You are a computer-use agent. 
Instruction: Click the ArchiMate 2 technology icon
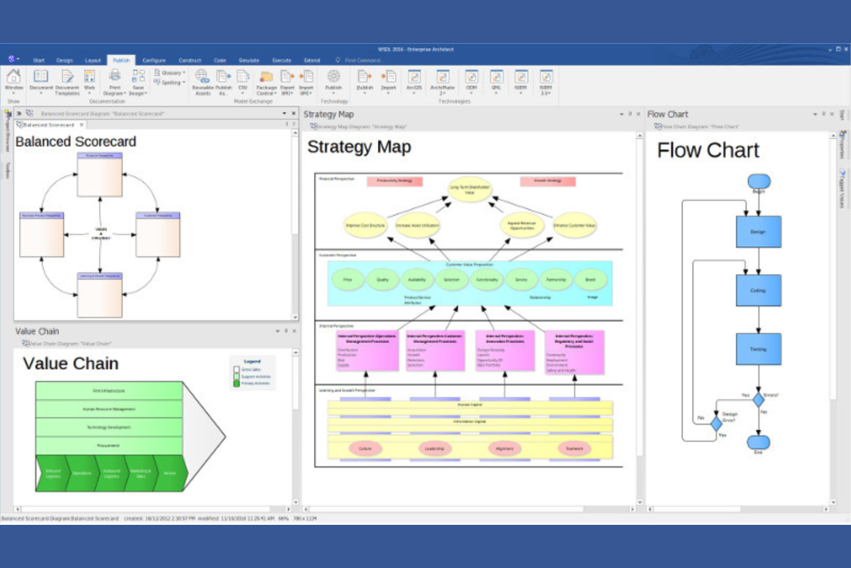(443, 81)
